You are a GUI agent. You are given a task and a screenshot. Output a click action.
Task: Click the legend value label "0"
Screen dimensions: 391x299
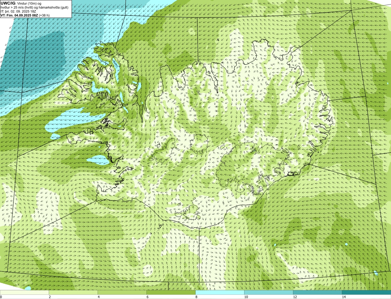click(1, 297)
